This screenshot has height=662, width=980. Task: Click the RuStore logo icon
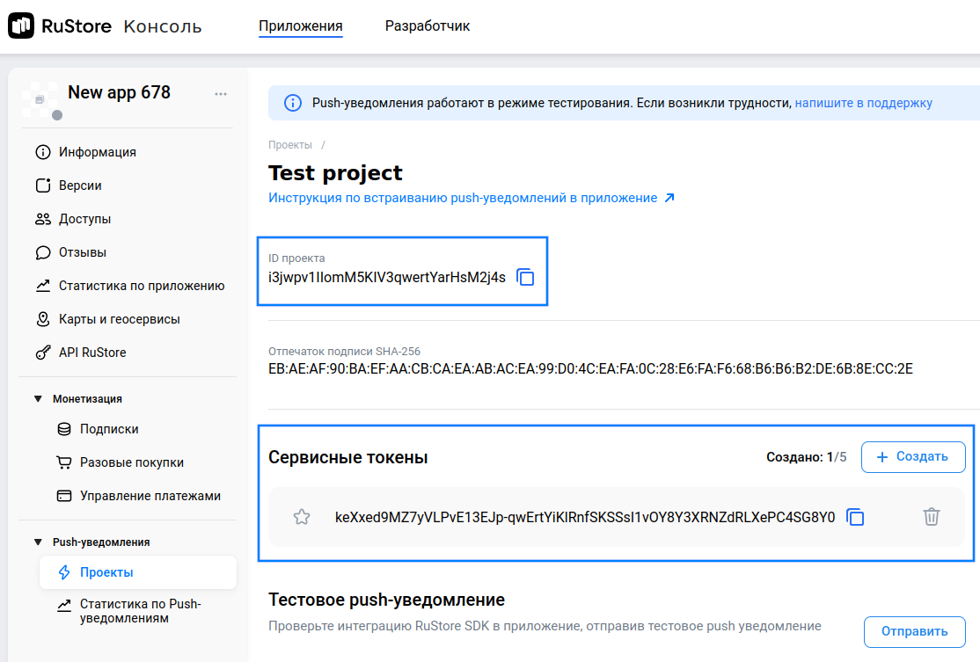(21, 25)
